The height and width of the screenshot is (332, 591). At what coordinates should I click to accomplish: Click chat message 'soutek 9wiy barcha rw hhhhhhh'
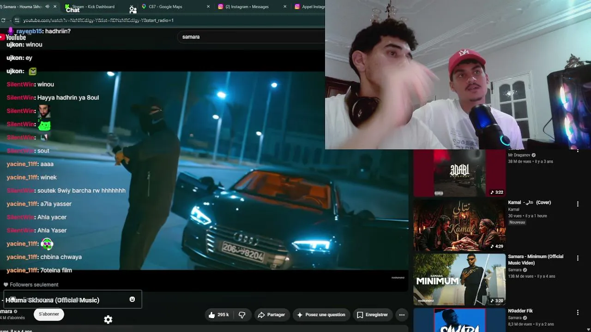(81, 190)
